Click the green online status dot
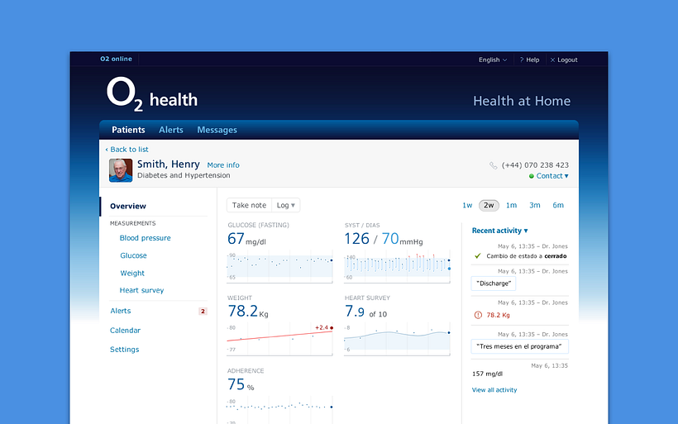The width and height of the screenshot is (678, 424). coord(532,176)
